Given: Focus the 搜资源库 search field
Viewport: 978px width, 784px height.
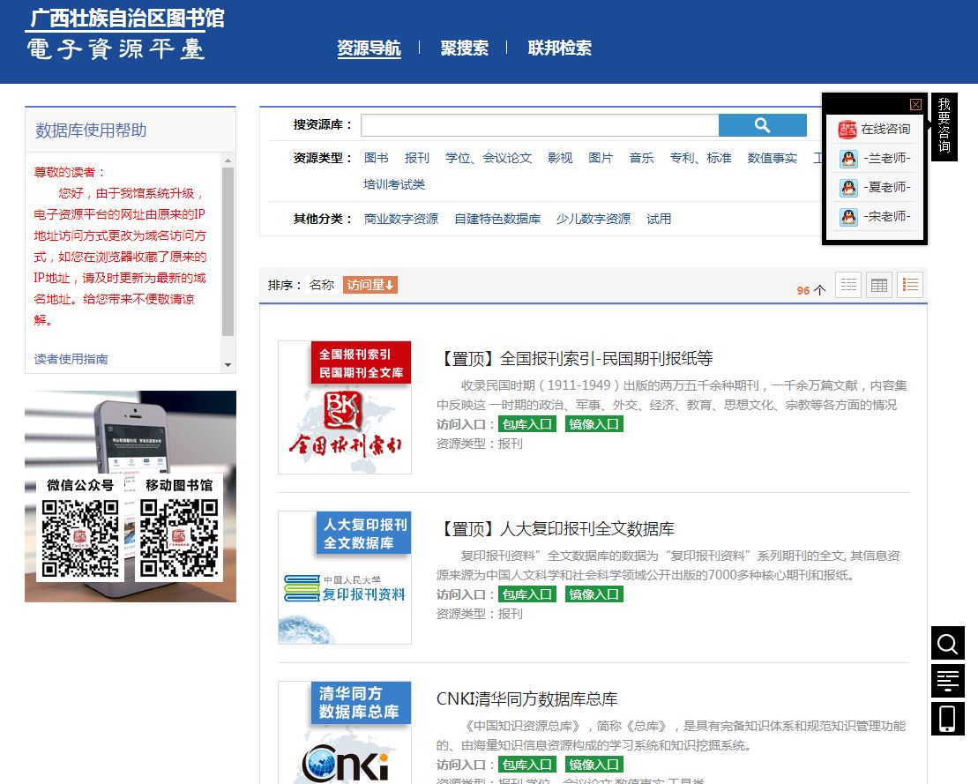Looking at the screenshot, I should pyautogui.click(x=540, y=125).
